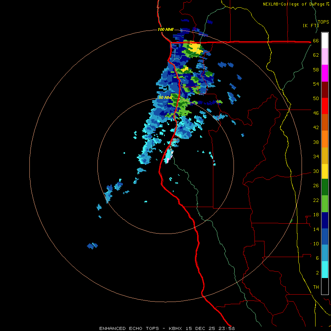
Task: Click the light pink legend swatch
Action: (x=325, y=57)
